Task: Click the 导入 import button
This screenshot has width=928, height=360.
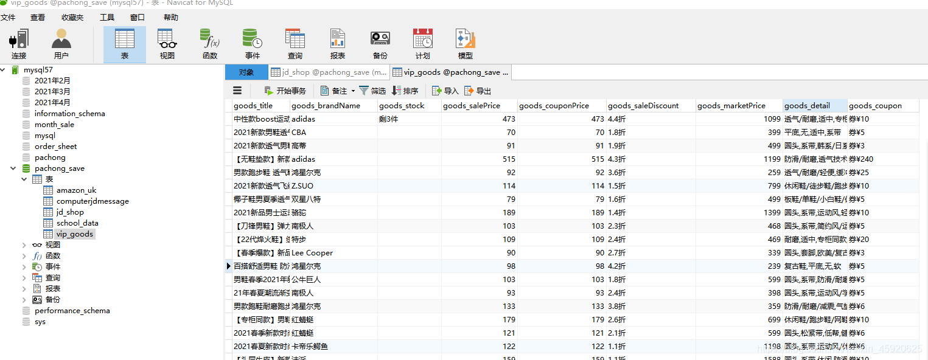Action: (x=445, y=91)
